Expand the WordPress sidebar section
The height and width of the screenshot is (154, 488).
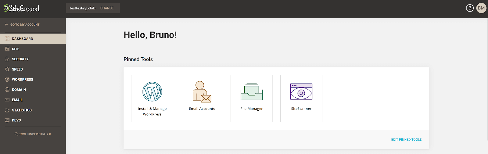point(22,80)
